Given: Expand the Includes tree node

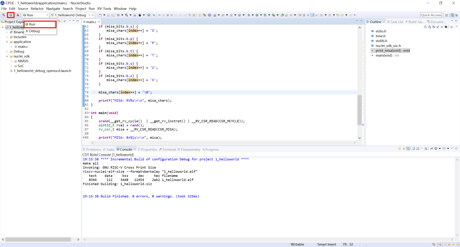Looking at the screenshot, I should point(7,37).
